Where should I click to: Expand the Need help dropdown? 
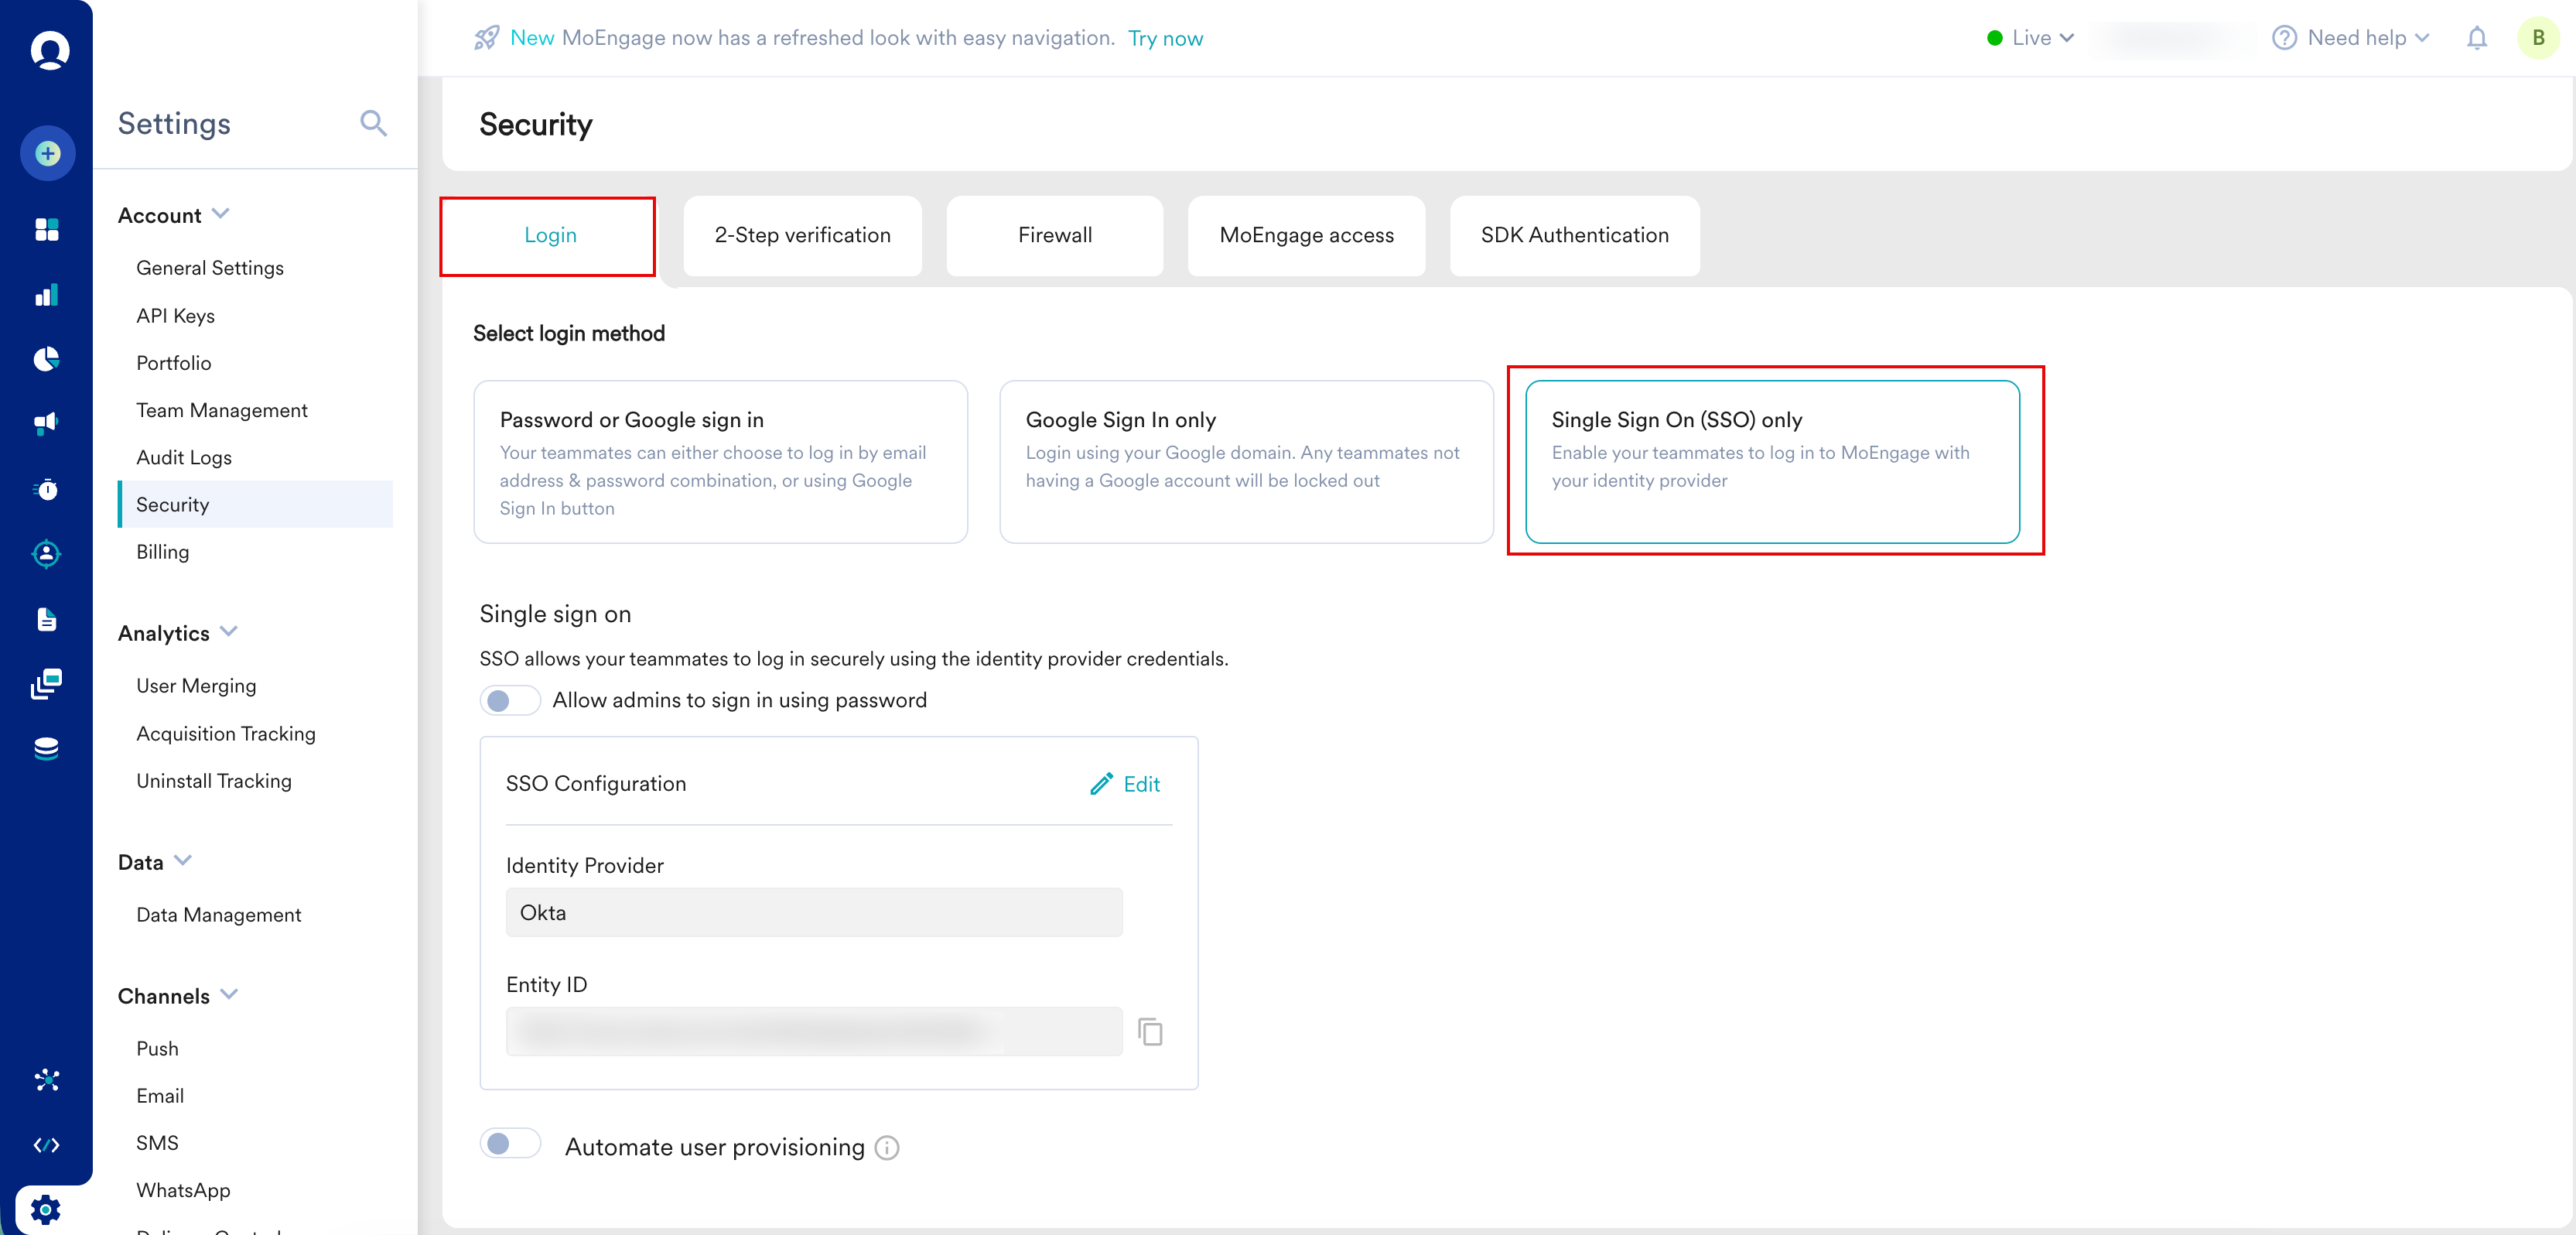tap(2350, 38)
